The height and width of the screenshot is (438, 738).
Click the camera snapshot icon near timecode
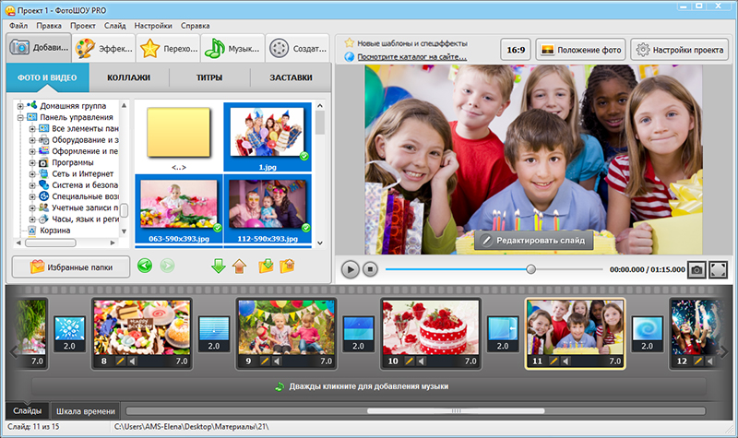click(x=697, y=269)
